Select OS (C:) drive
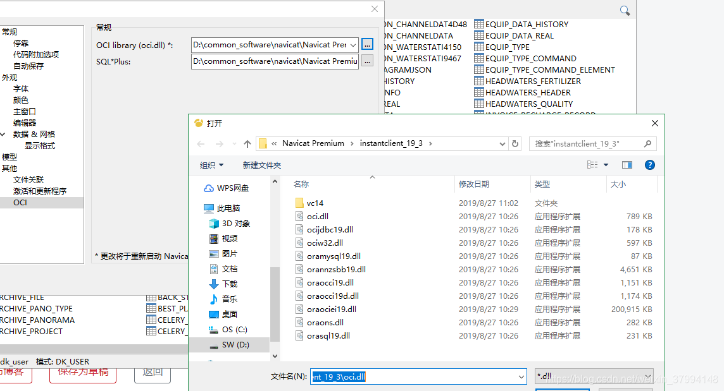The image size is (724, 391). pyautogui.click(x=228, y=330)
